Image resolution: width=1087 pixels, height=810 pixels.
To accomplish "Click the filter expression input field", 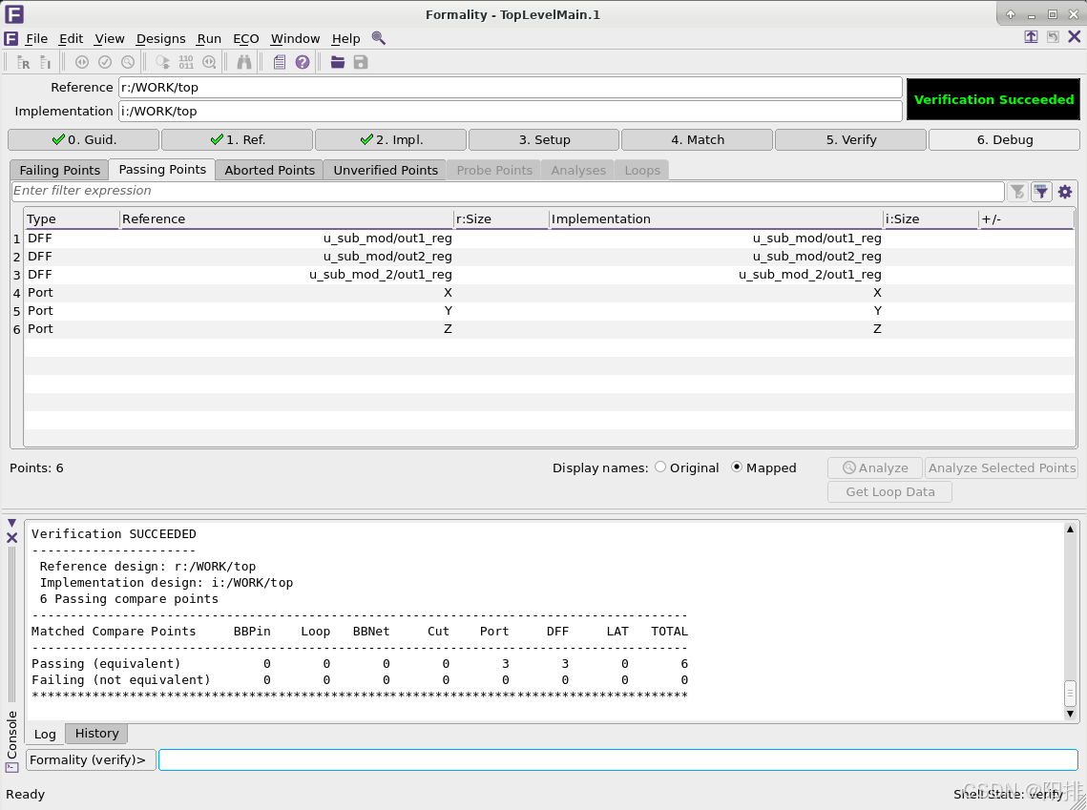I will (508, 191).
